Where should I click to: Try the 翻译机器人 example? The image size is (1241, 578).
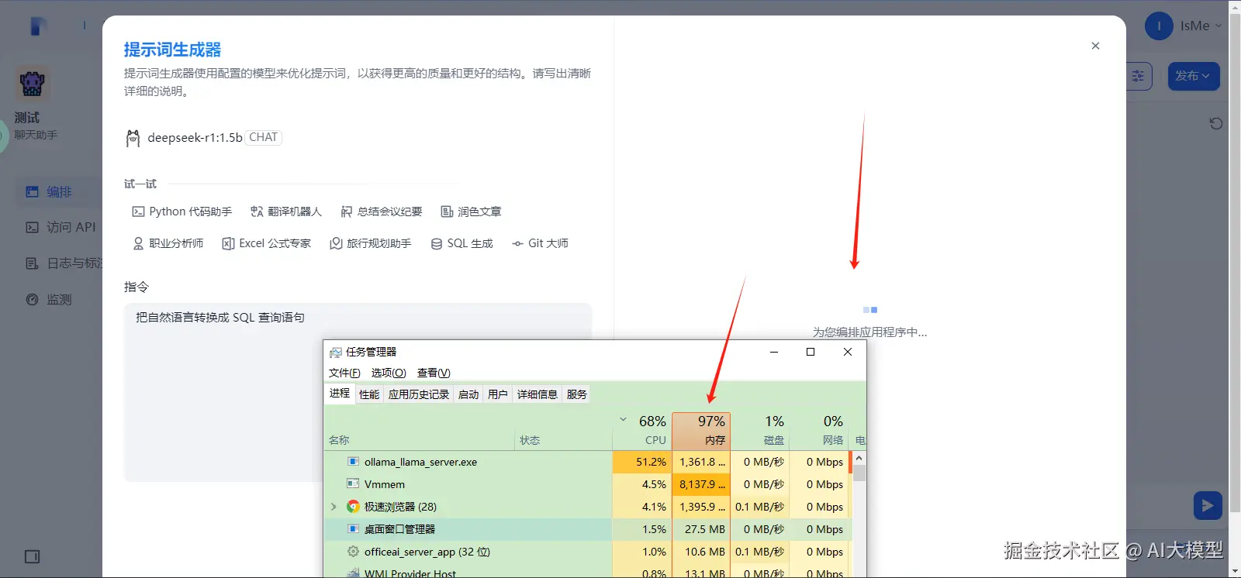click(x=286, y=212)
